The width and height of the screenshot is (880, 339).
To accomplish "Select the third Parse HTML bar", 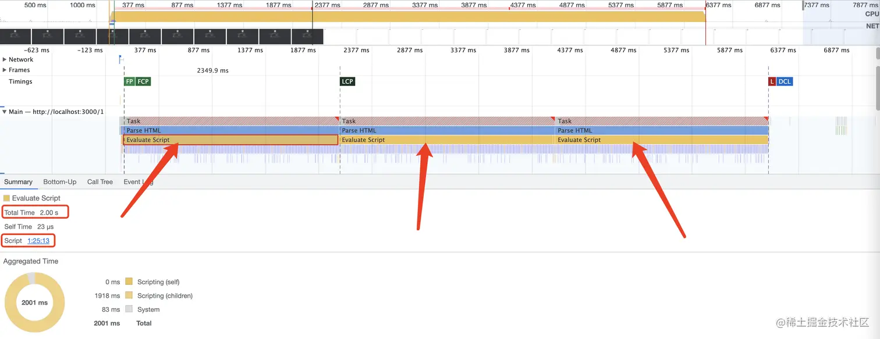I will click(x=662, y=130).
